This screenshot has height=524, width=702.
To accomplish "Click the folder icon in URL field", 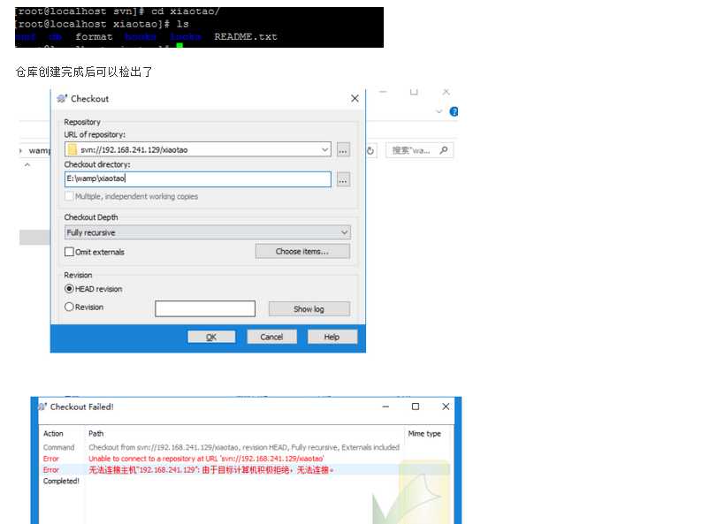I will (72, 149).
